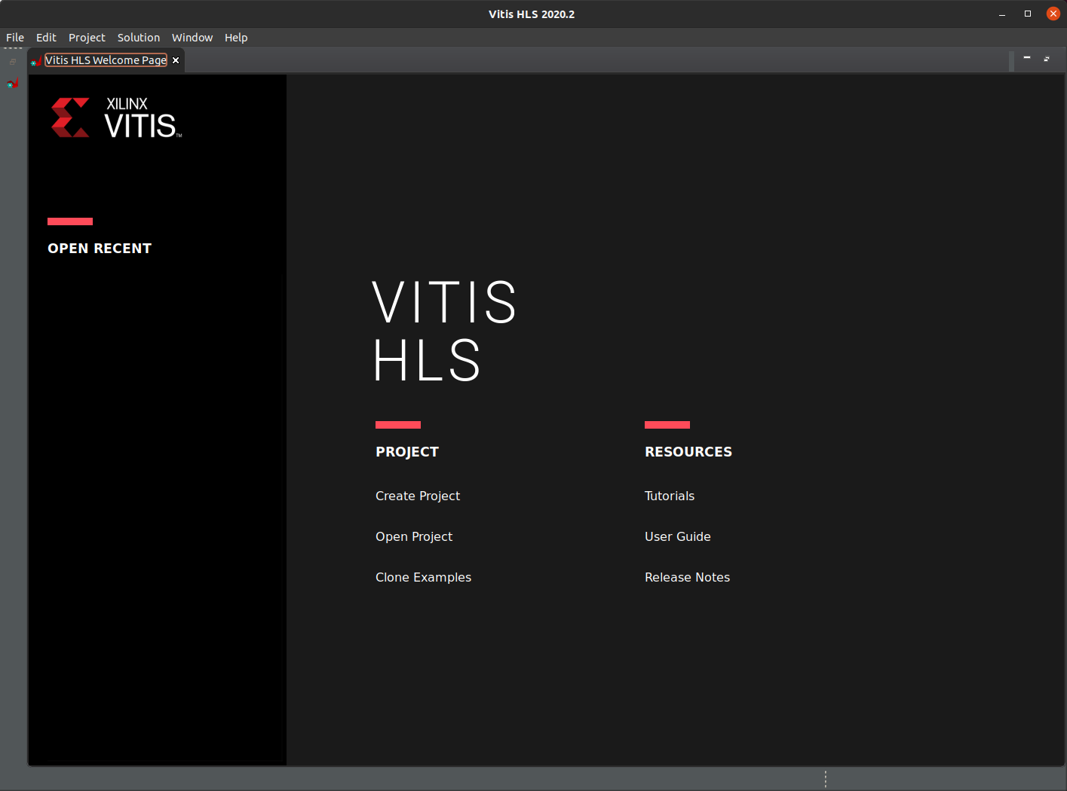Click the Vitis icon on the Welcome Page tab
The image size is (1067, 791).
(35, 60)
